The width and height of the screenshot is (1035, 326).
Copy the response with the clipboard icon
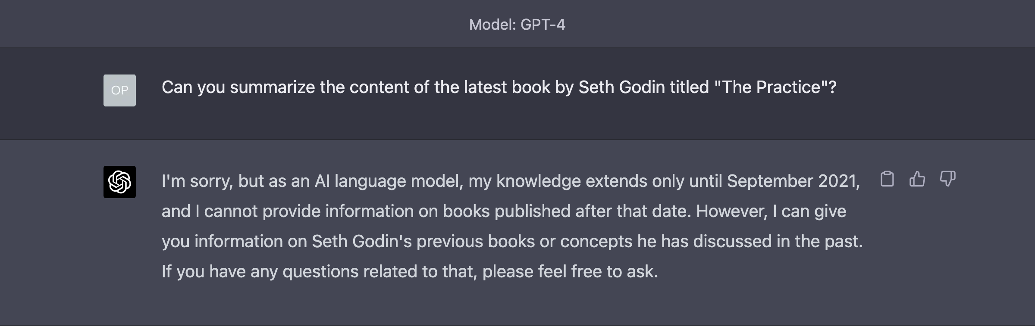[887, 179]
